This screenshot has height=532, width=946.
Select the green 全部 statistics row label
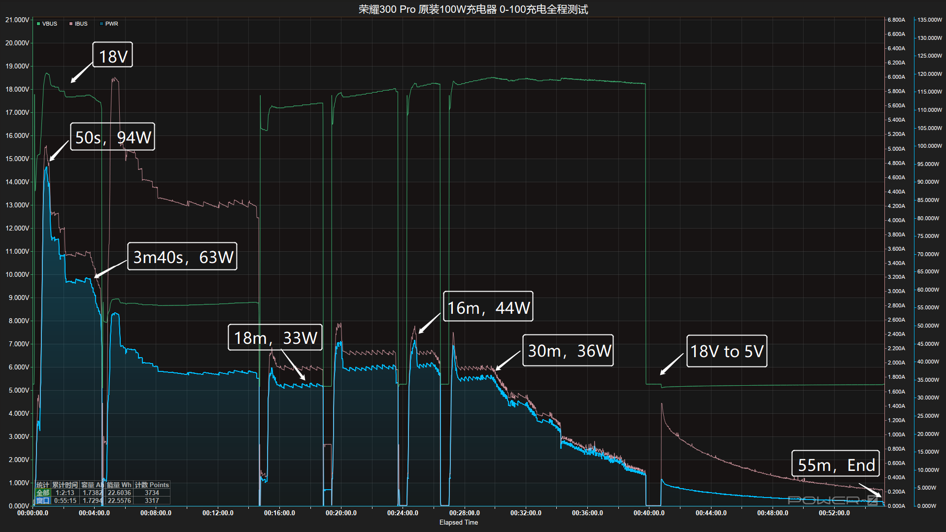[43, 493]
